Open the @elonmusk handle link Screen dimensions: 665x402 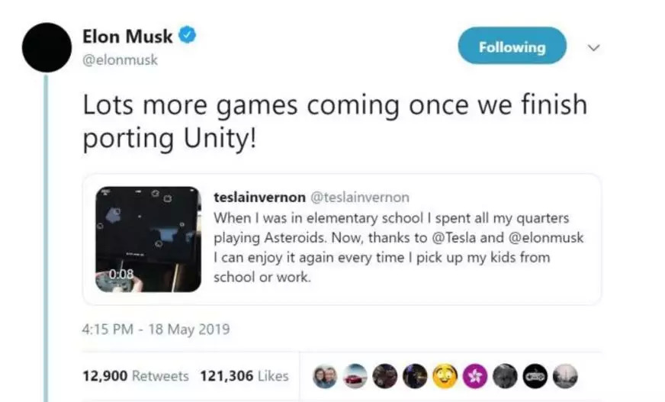click(x=119, y=59)
